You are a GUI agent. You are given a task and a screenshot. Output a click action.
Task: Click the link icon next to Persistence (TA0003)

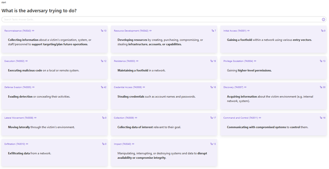[137, 61]
